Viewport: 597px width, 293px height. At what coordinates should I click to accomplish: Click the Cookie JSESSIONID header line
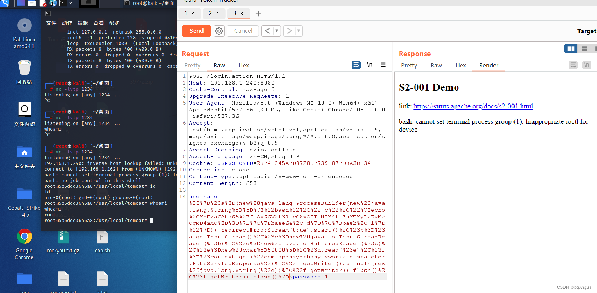[280, 163]
